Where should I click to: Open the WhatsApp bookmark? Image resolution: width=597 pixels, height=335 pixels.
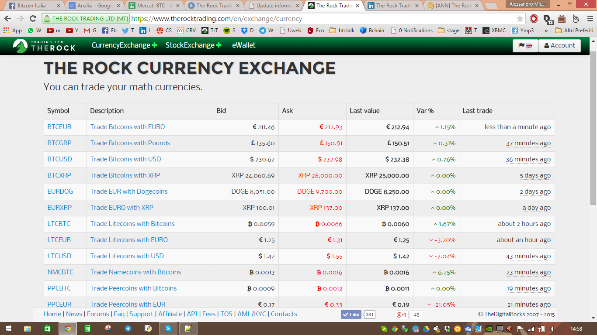pyautogui.click(x=34, y=31)
